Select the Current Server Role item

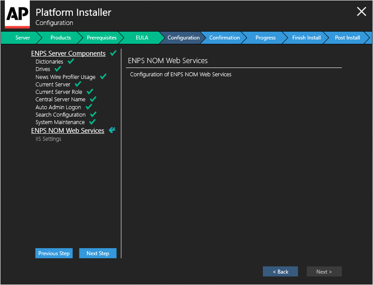pyautogui.click(x=59, y=92)
